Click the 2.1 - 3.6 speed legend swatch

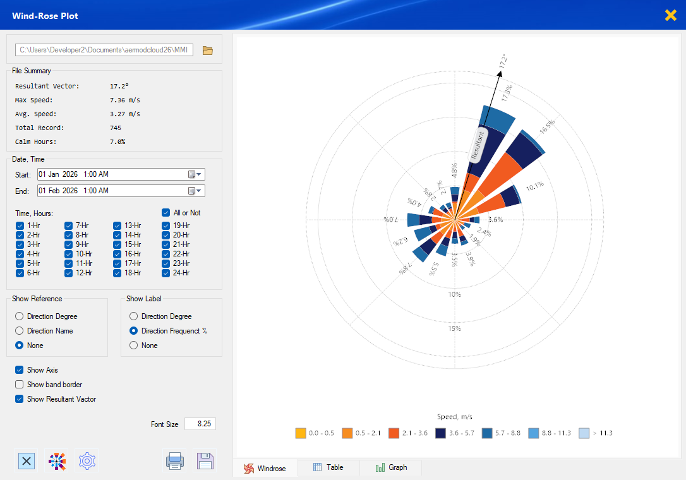tap(394, 433)
